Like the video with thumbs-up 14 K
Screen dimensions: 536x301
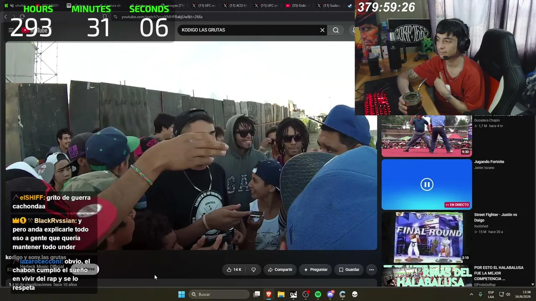pos(234,270)
